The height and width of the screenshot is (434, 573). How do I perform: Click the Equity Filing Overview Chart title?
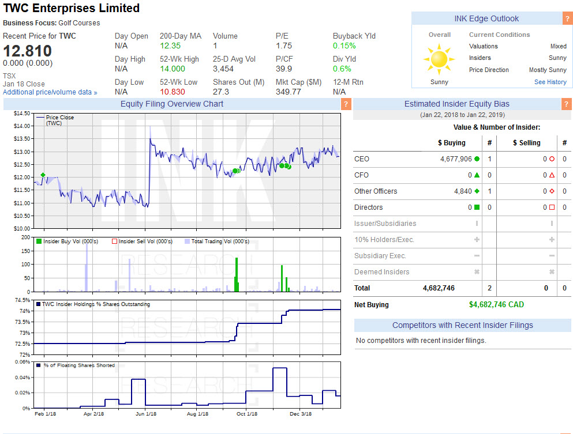[172, 104]
